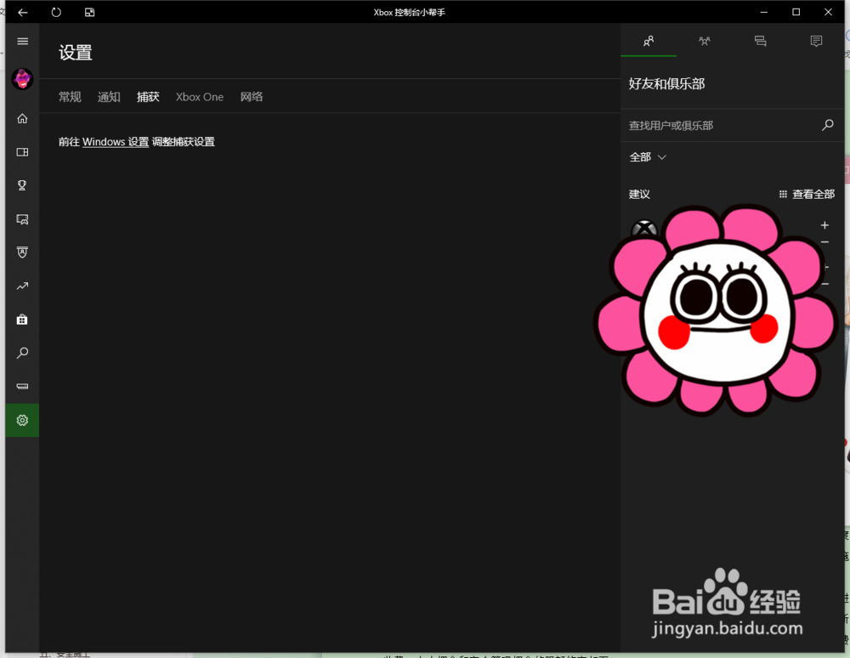Click the refresh icon in title bar
The image size is (850, 658).
[x=56, y=12]
